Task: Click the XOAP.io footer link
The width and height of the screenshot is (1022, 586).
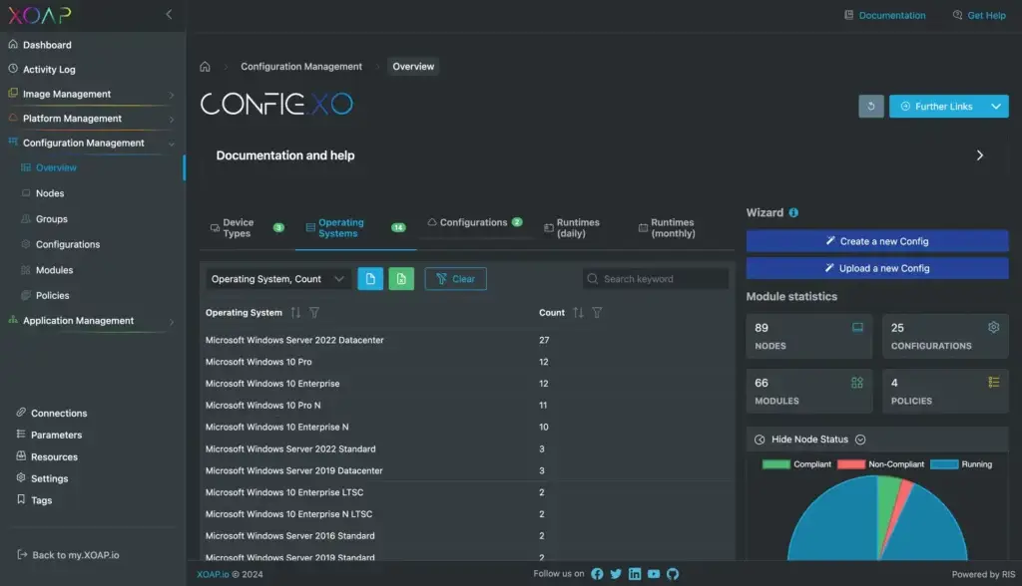Action: 214,574
